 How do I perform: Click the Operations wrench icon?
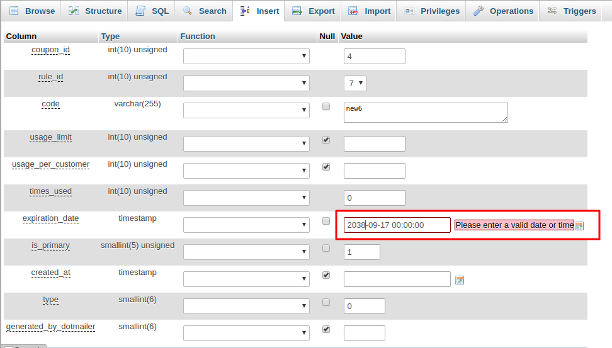(x=479, y=11)
